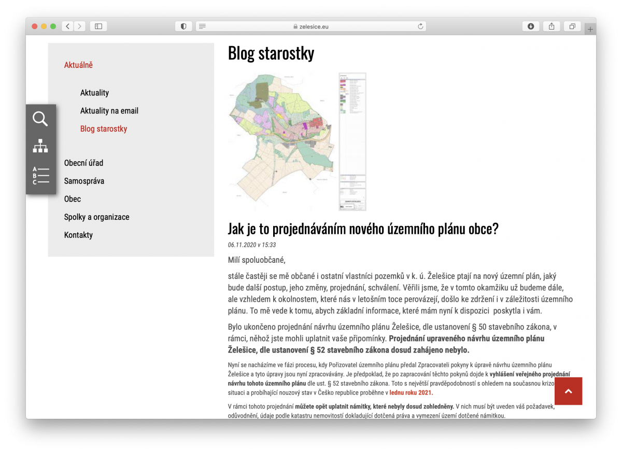This screenshot has height=453, width=622.
Task: Select Aktuality in the sidebar menu
Action: [x=94, y=93]
